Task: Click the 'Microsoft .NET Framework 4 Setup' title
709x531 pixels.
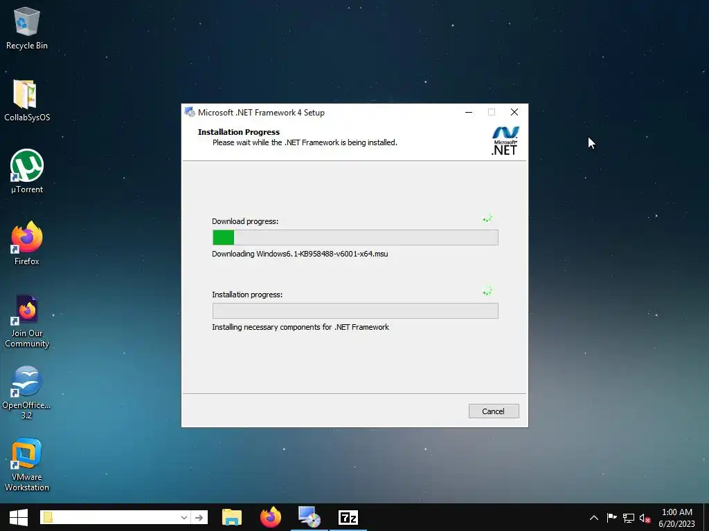Action: click(261, 113)
